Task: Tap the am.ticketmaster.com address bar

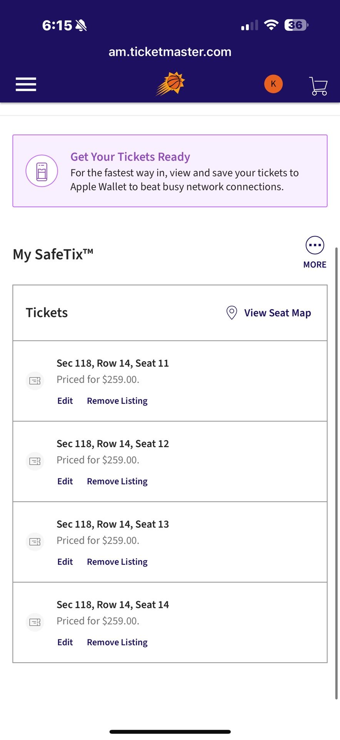Action: pyautogui.click(x=170, y=52)
